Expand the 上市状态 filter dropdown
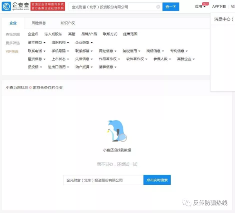Screen dimensions: 235x213 60,59
